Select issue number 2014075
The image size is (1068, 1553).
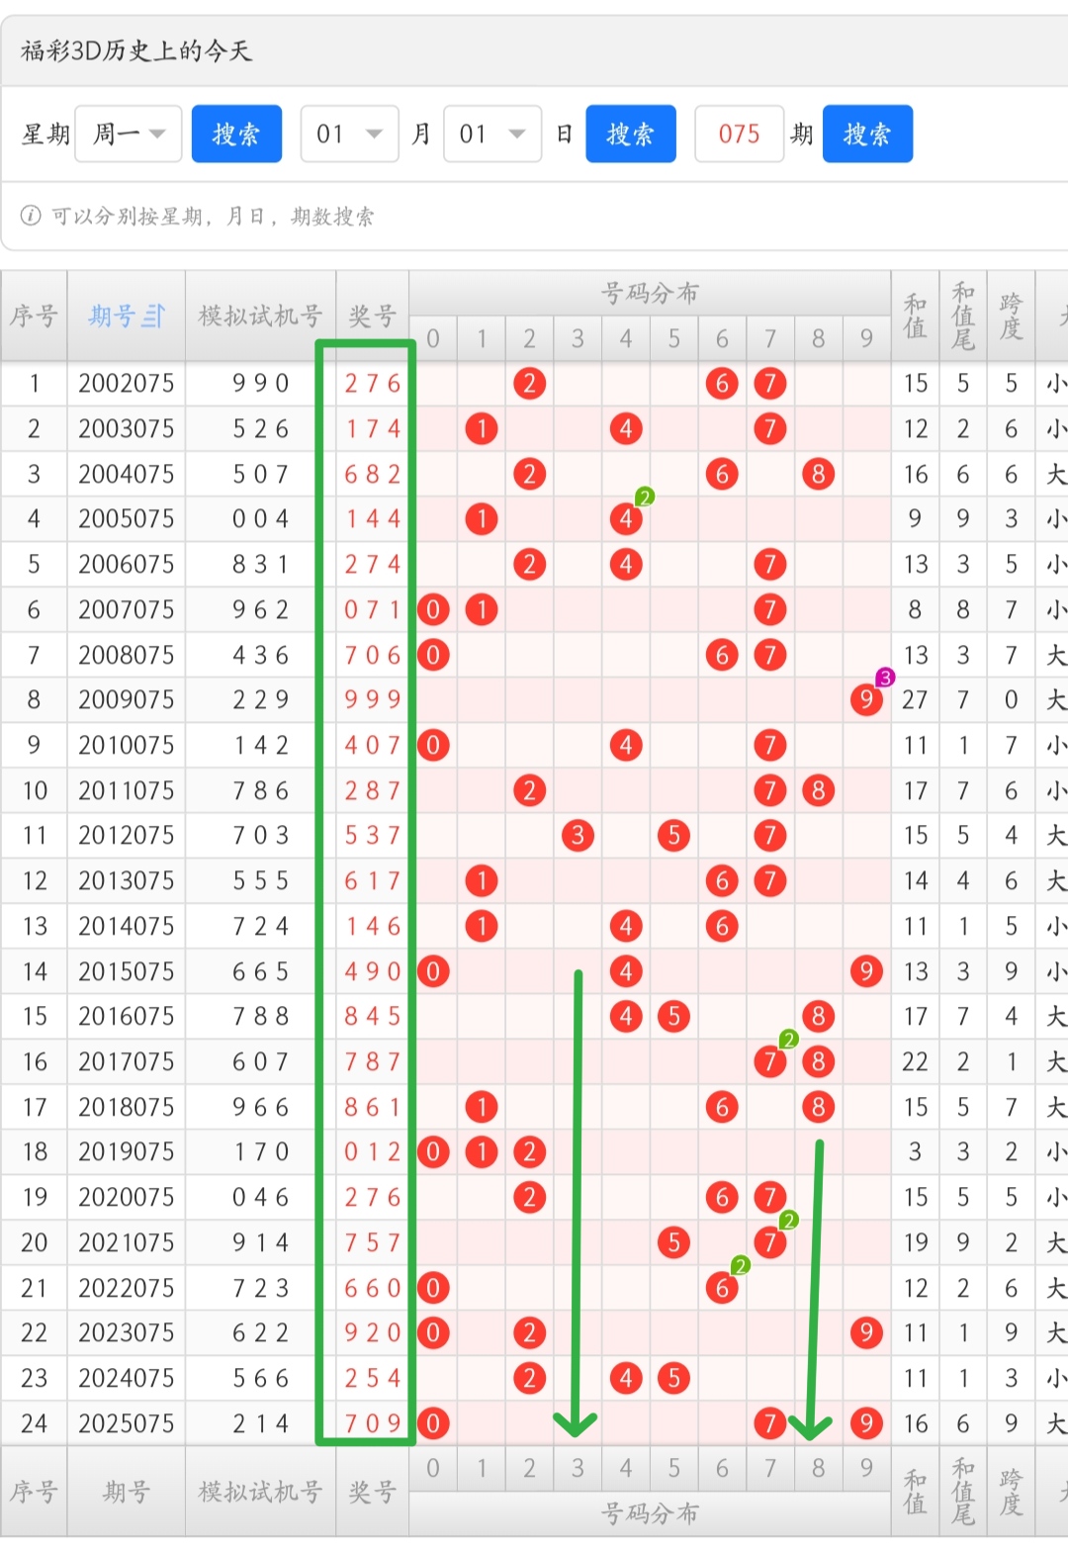point(127,926)
